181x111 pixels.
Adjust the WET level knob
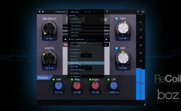(123, 28)
